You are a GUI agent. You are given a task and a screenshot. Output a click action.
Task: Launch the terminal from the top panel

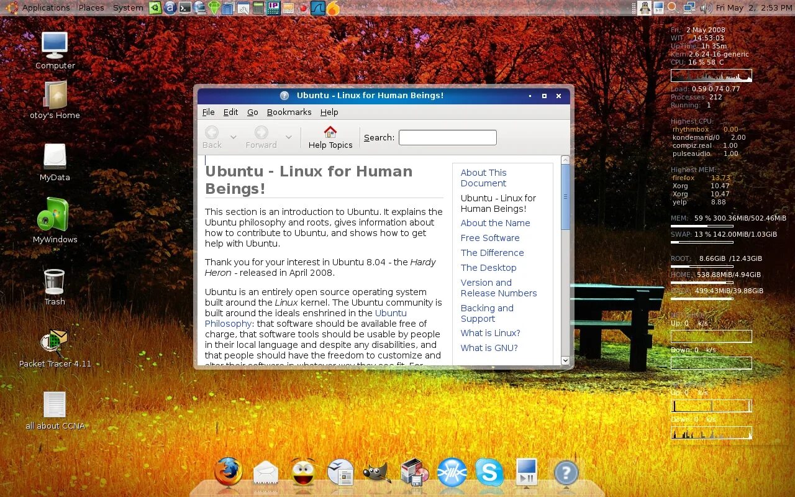[185, 8]
